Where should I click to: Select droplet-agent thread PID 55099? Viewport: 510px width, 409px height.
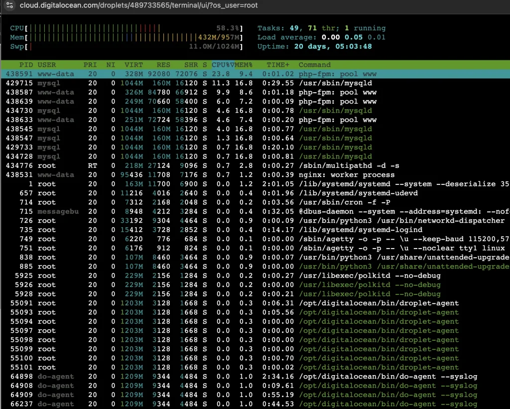[x=255, y=349]
